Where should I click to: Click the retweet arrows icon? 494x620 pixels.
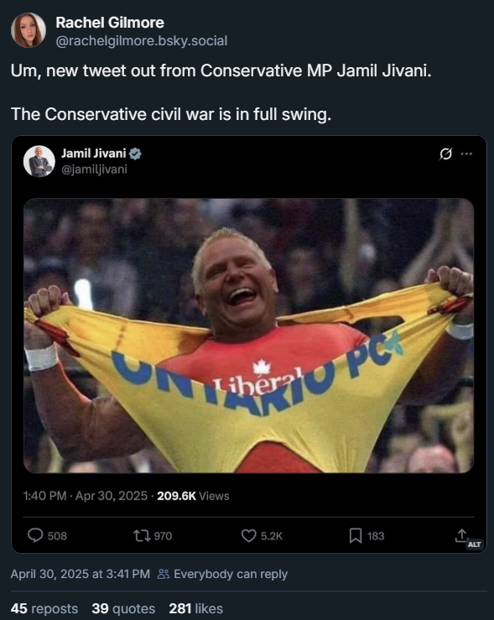[142, 536]
